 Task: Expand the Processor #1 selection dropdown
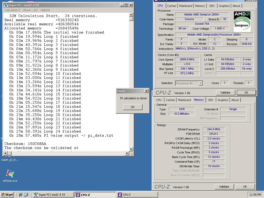(x=201, y=83)
